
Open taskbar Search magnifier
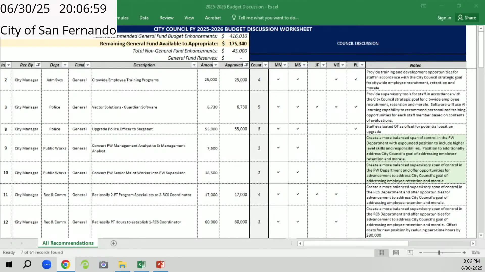27,264
